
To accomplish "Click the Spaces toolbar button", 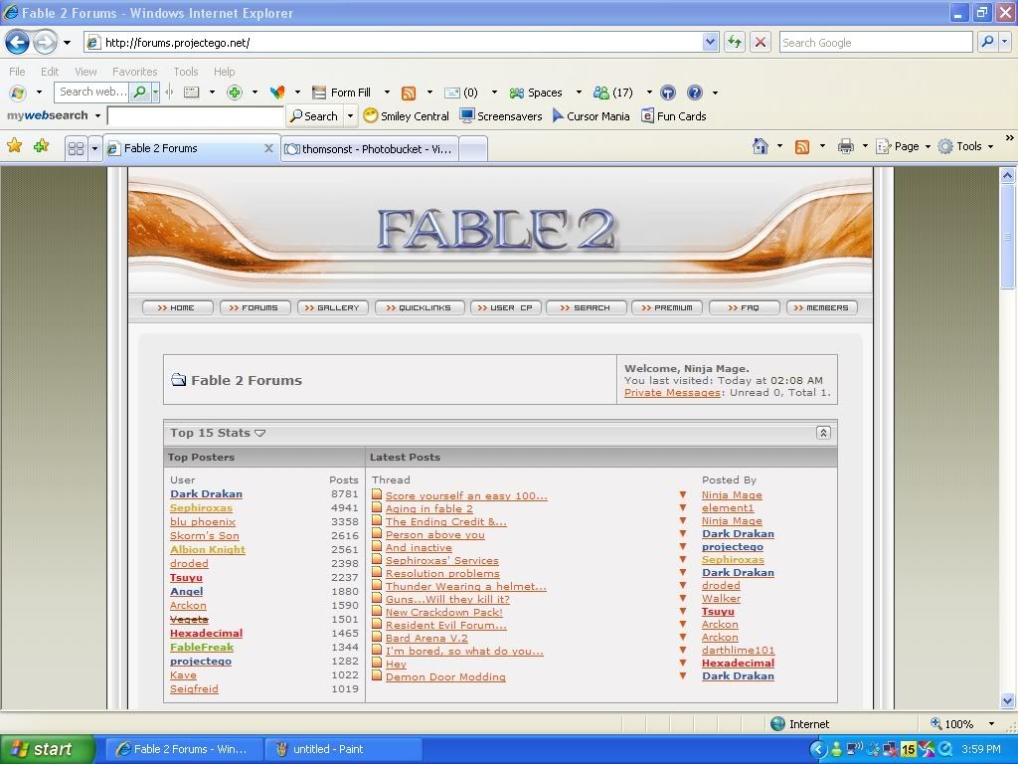I will click(536, 93).
